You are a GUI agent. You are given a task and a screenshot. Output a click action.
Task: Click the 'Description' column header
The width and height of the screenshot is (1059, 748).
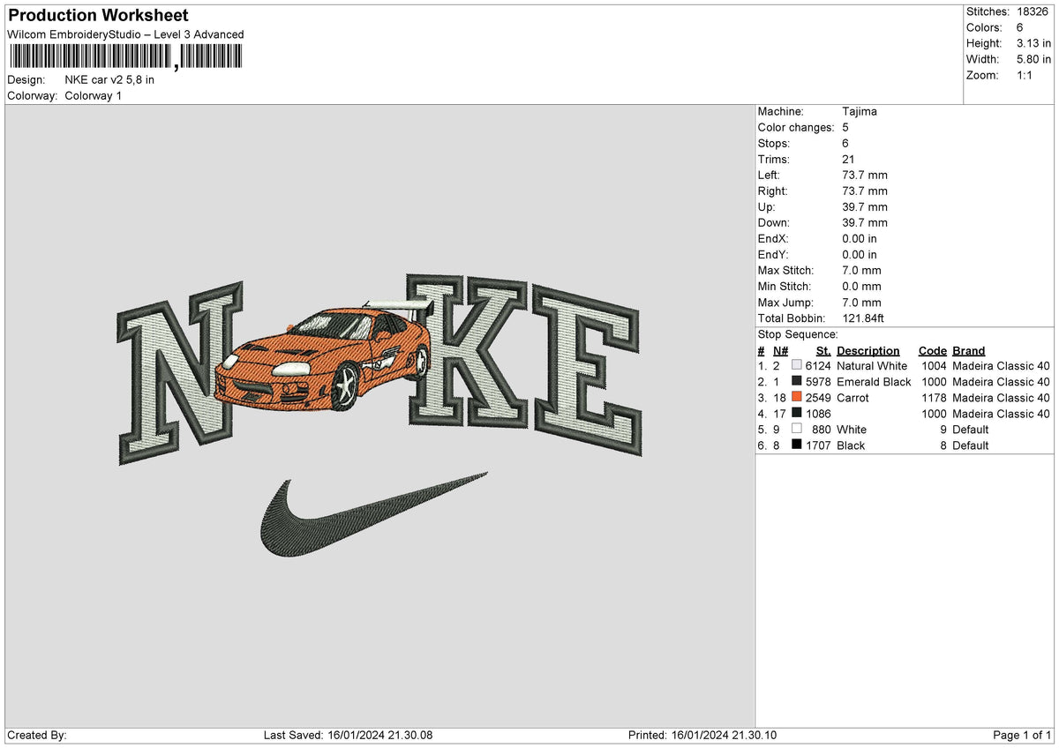868,351
